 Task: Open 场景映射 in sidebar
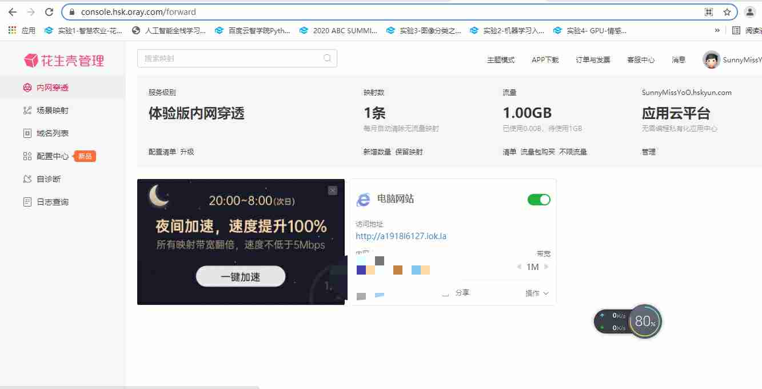[x=52, y=110]
